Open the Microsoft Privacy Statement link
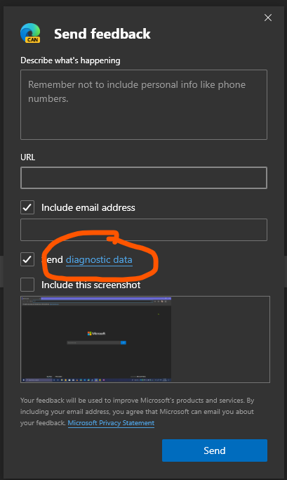The width and height of the screenshot is (287, 480). pyautogui.click(x=111, y=423)
